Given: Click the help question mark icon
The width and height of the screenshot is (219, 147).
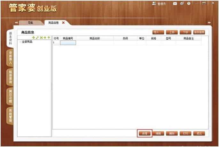Looking at the screenshot, I should pyautogui.click(x=189, y=4).
